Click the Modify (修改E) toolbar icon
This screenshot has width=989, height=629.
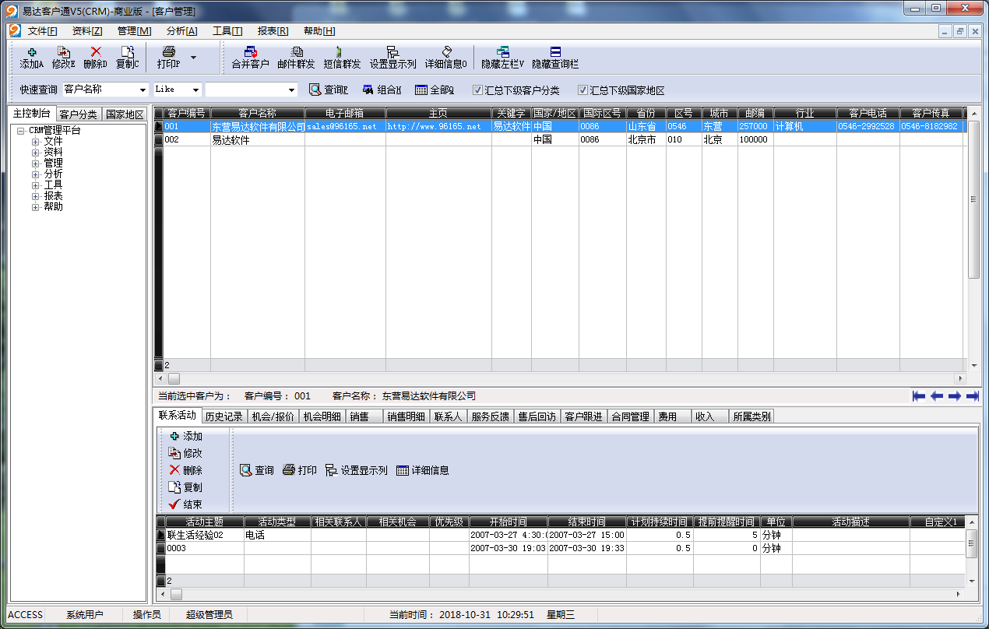64,58
